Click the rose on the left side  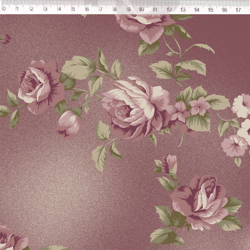[x=39, y=86]
